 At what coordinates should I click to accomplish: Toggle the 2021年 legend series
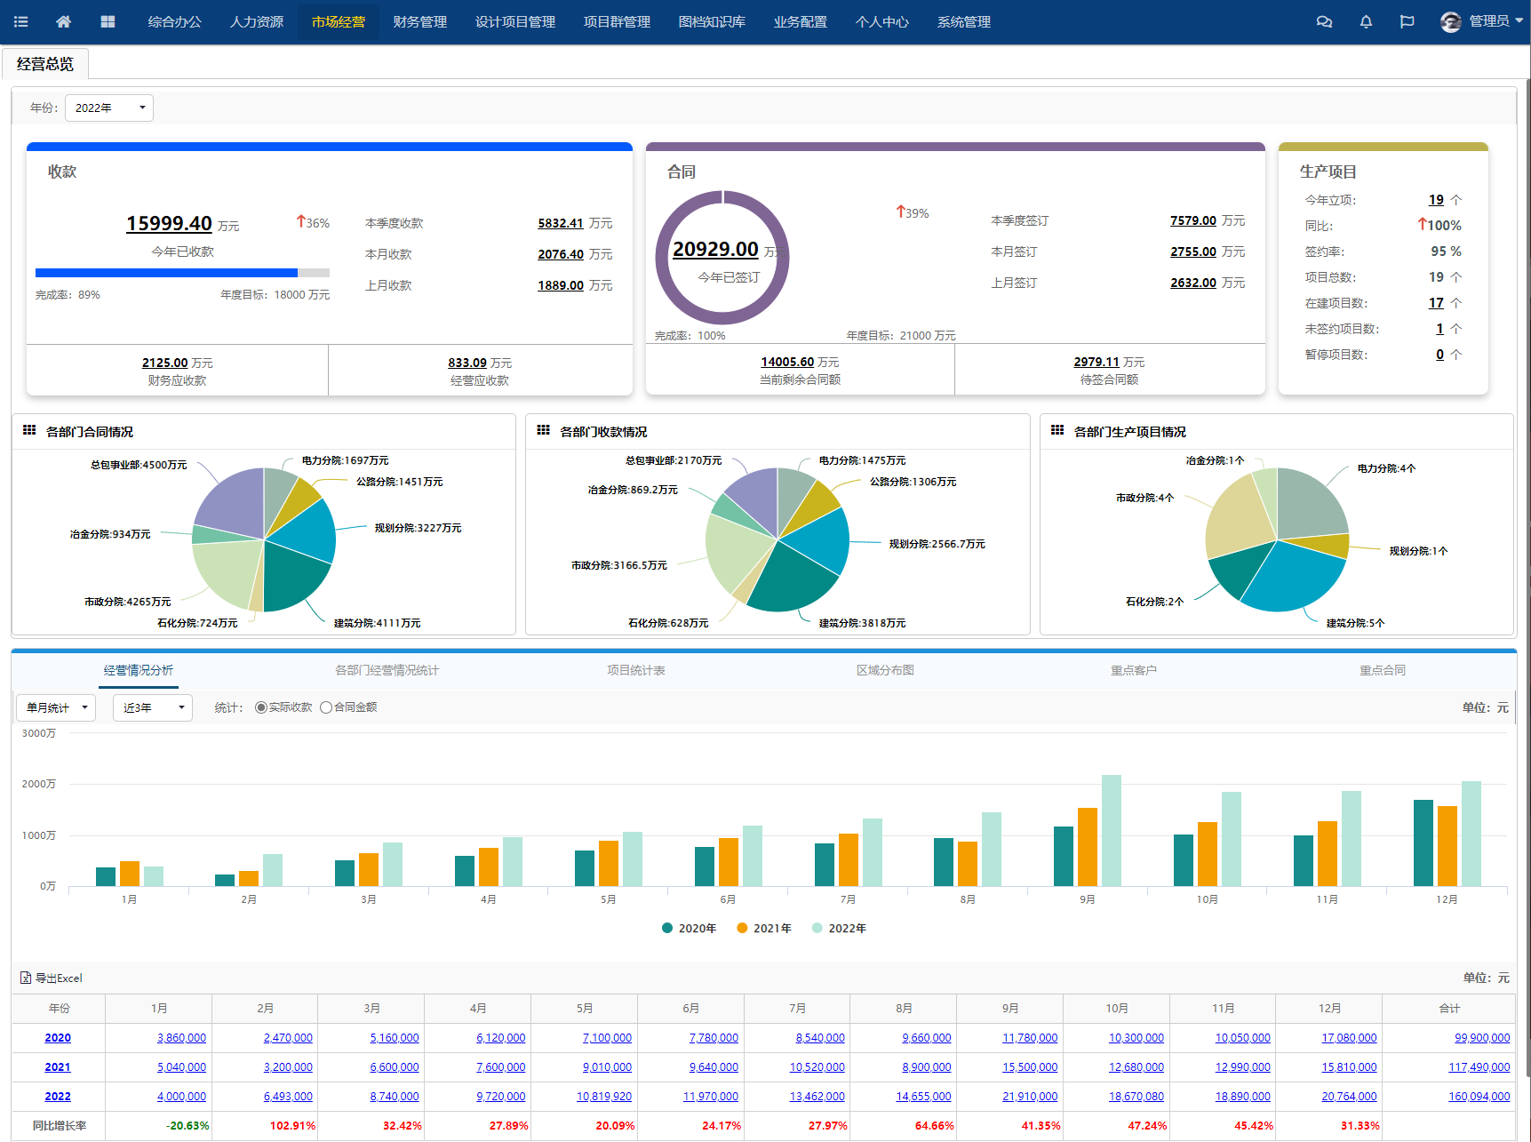pos(763,928)
